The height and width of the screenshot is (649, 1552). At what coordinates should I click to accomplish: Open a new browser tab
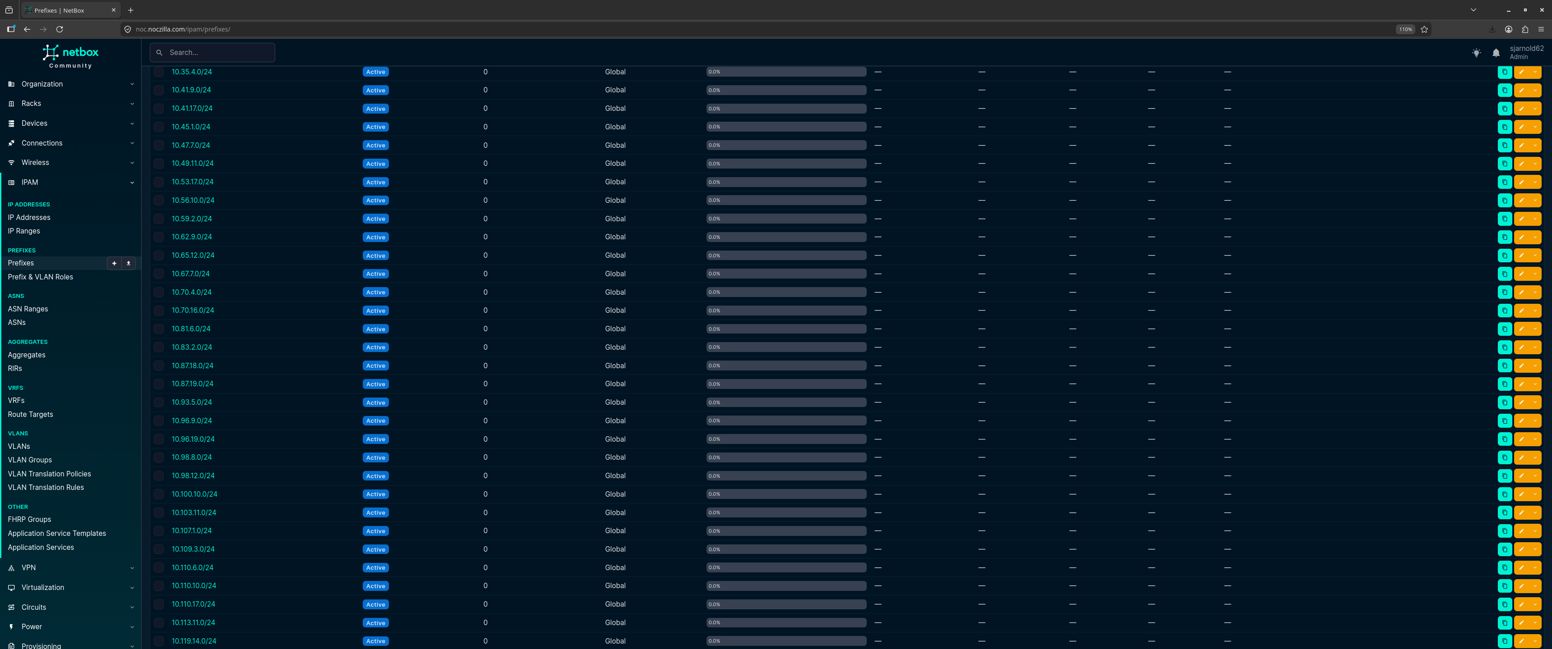pyautogui.click(x=131, y=10)
